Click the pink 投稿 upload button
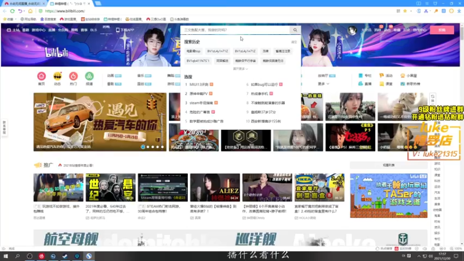 coord(442,30)
